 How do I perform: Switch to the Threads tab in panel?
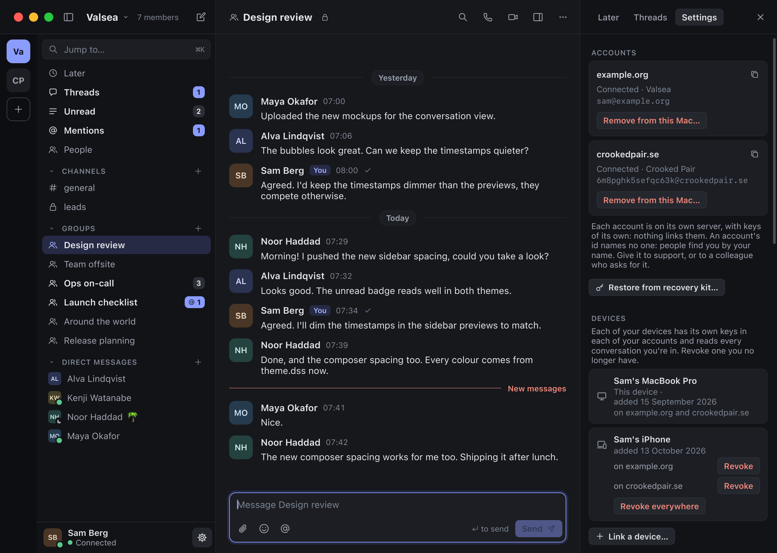coord(650,17)
